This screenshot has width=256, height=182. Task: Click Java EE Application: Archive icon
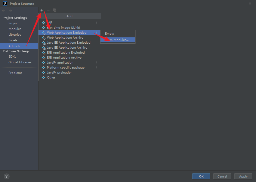click(43, 48)
